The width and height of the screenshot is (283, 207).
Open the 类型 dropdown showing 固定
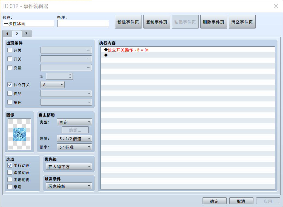point(74,122)
